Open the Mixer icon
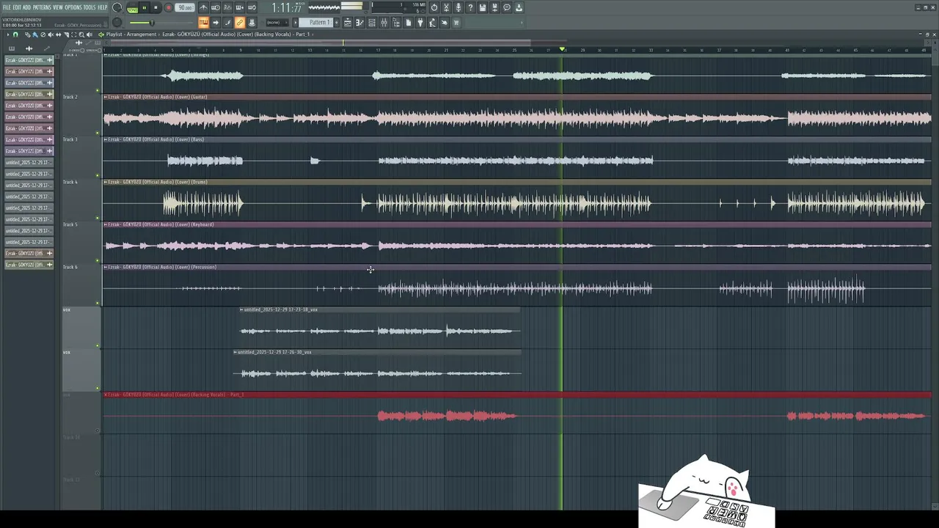Viewport: 939px width, 528px height. [x=384, y=23]
